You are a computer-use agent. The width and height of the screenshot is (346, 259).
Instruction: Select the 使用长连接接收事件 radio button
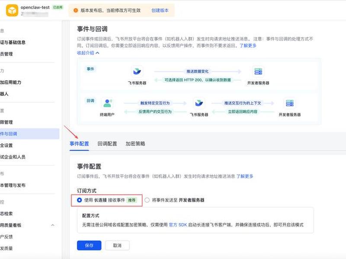80,200
